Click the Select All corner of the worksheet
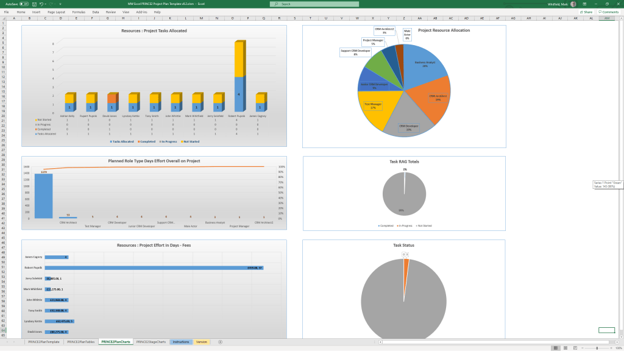 pos(3,18)
